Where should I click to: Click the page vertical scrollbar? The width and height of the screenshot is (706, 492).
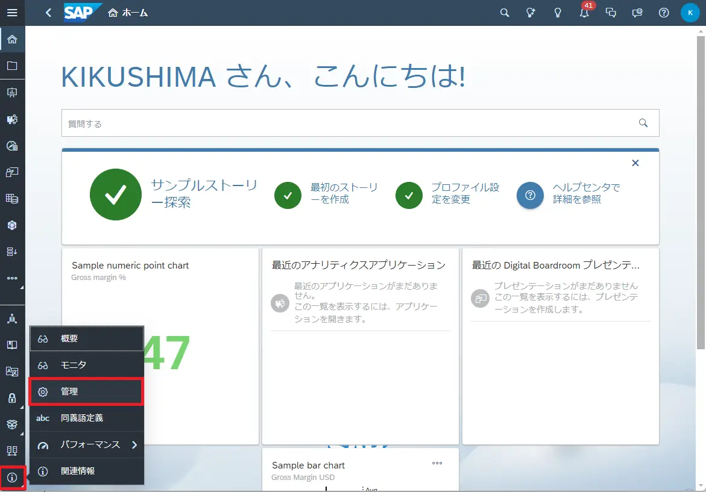coord(701,193)
